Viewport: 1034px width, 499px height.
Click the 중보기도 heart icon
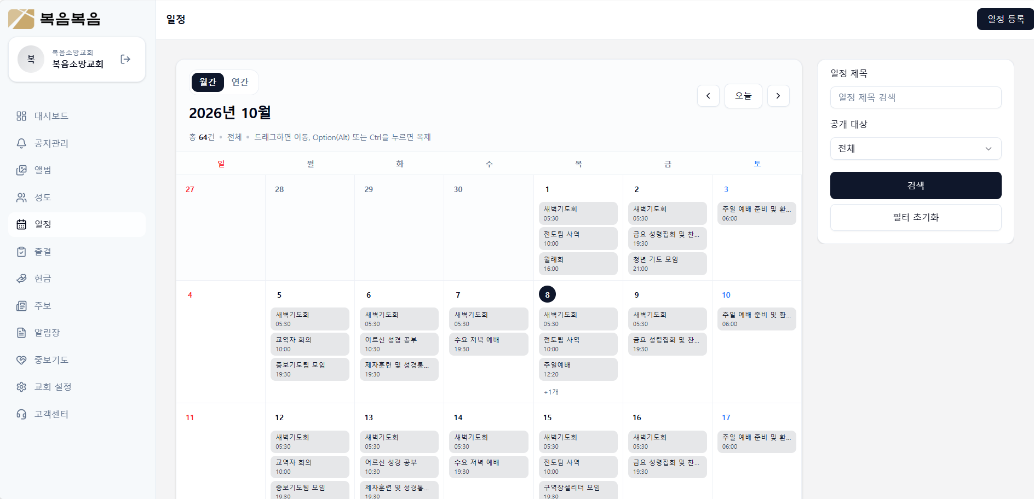tap(21, 360)
